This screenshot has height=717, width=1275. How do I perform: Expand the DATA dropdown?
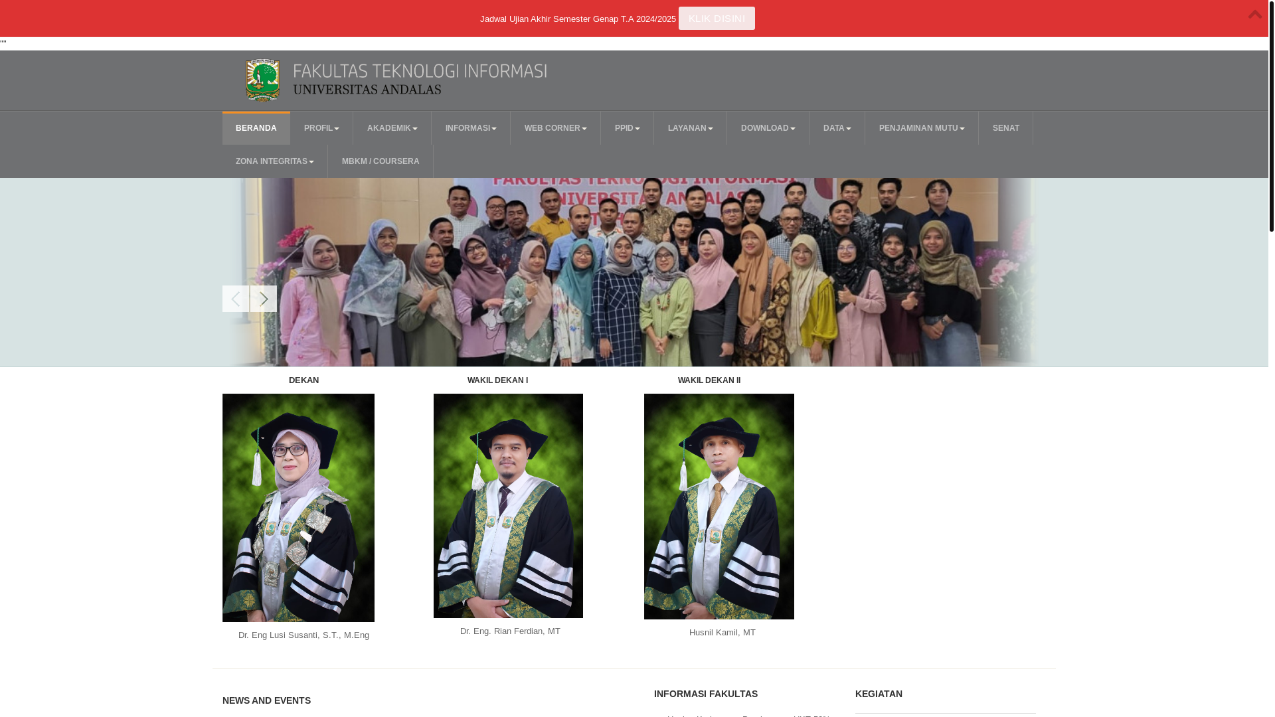click(x=837, y=128)
